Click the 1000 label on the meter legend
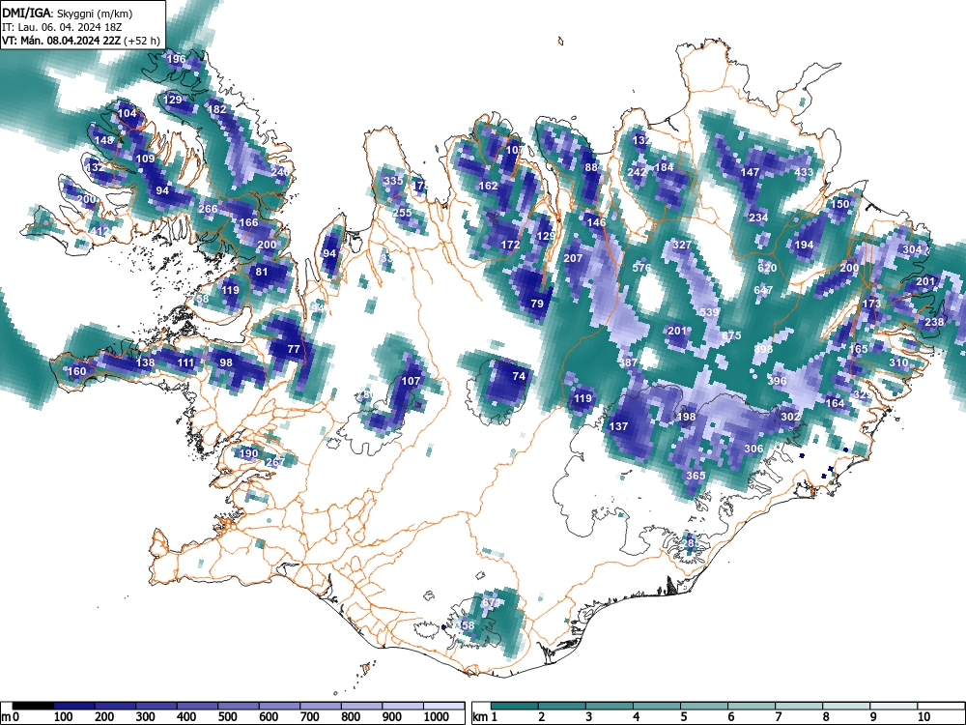966x725 pixels. [x=437, y=717]
